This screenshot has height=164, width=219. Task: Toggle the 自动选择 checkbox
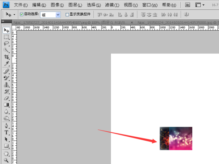pyautogui.click(x=22, y=14)
